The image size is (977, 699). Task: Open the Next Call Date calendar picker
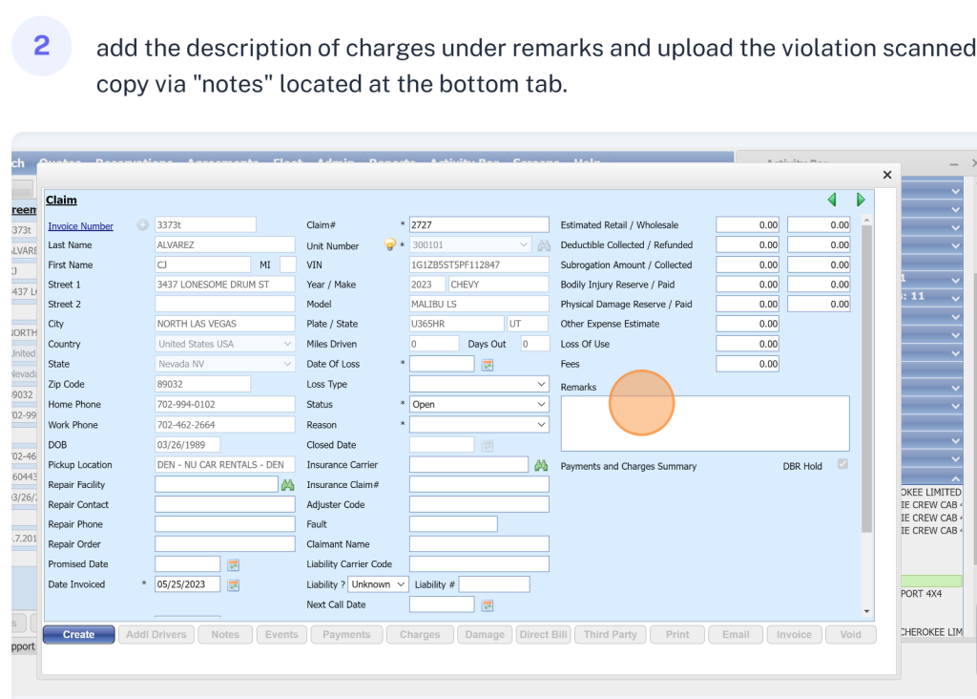pos(488,604)
